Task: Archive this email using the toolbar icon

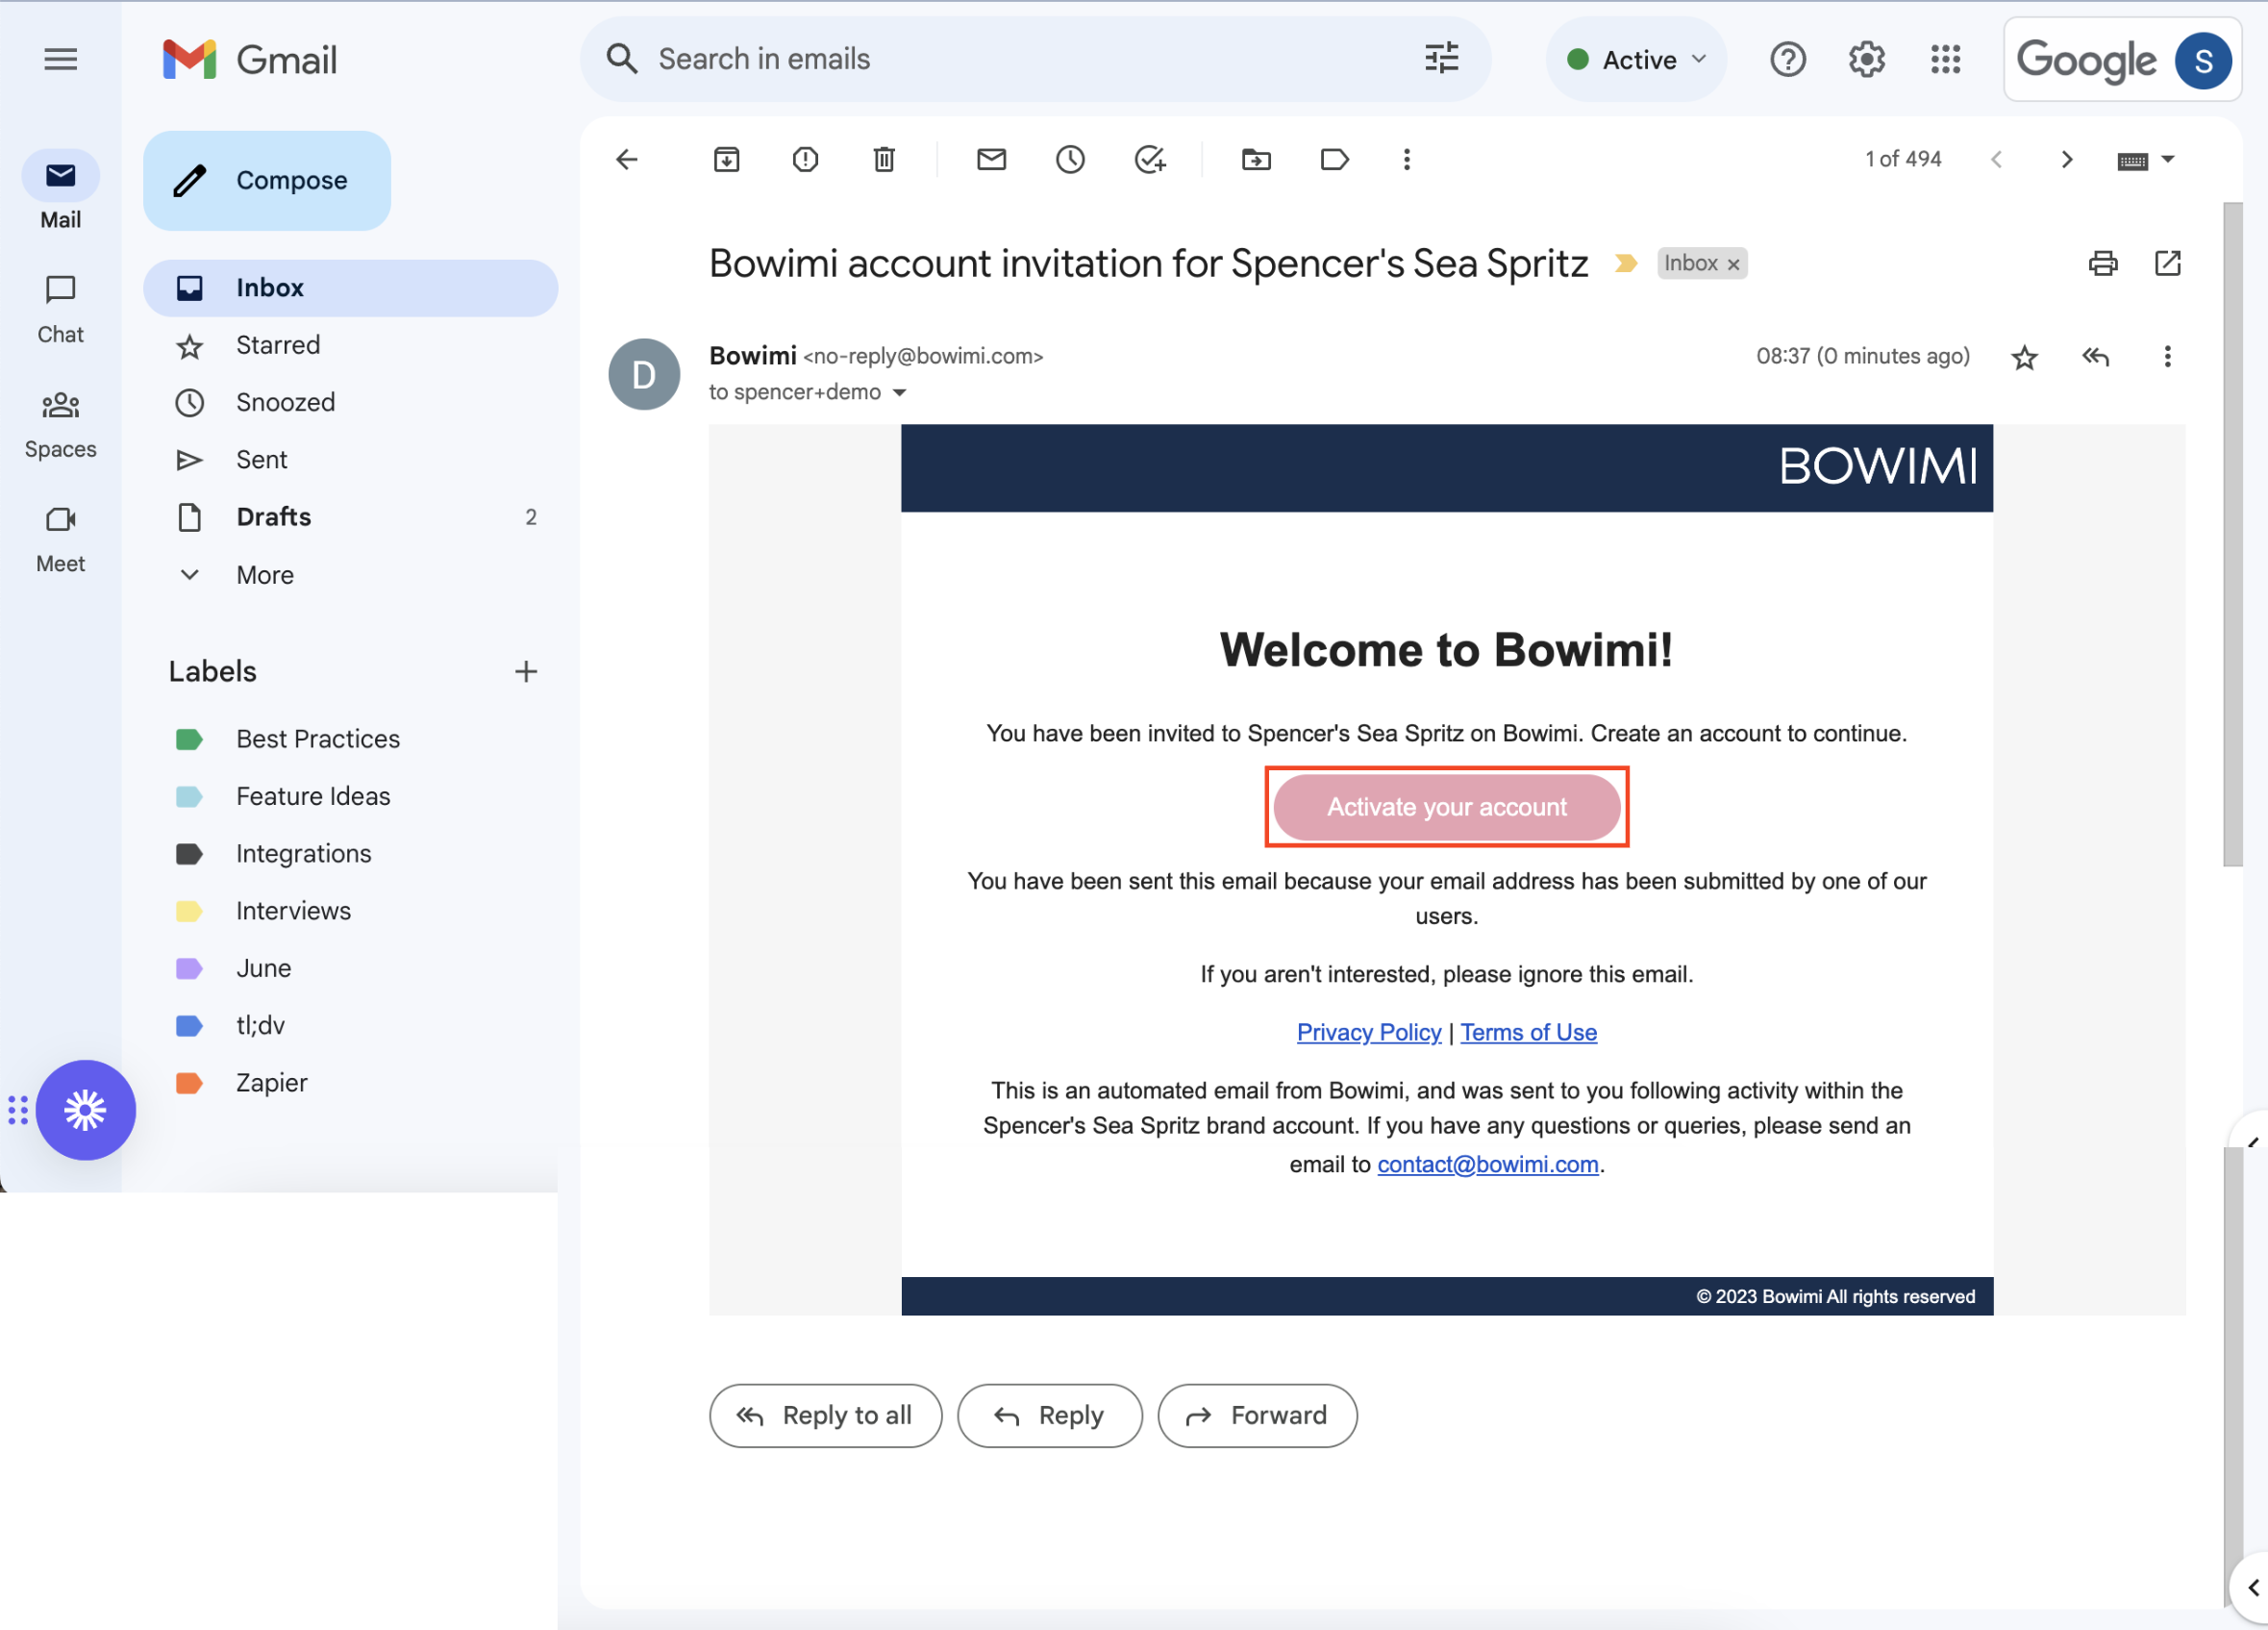Action: coord(726,159)
